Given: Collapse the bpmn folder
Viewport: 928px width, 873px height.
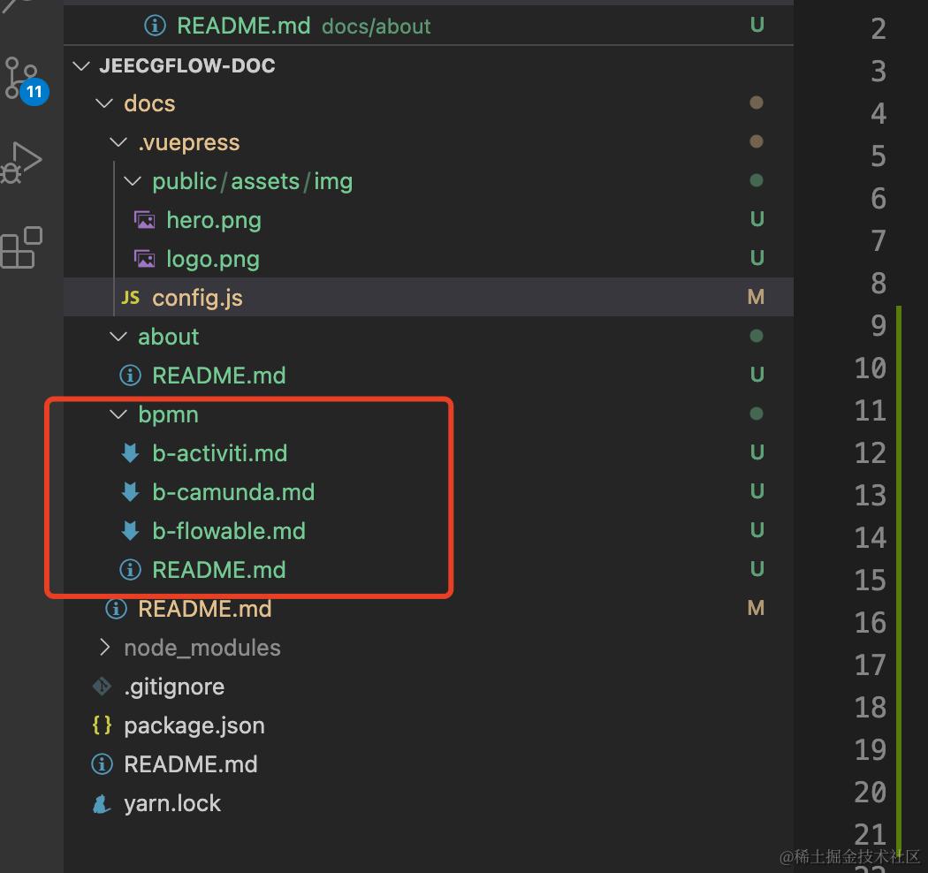Looking at the screenshot, I should pos(118,414).
